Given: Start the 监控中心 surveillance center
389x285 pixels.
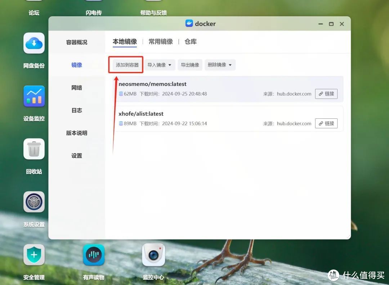Looking at the screenshot, I should click(x=154, y=254).
